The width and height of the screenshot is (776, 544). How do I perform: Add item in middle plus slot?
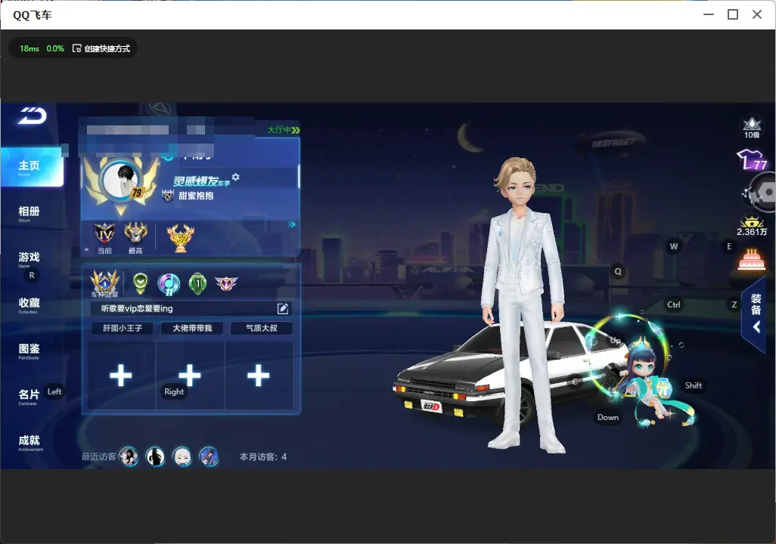[x=190, y=376]
